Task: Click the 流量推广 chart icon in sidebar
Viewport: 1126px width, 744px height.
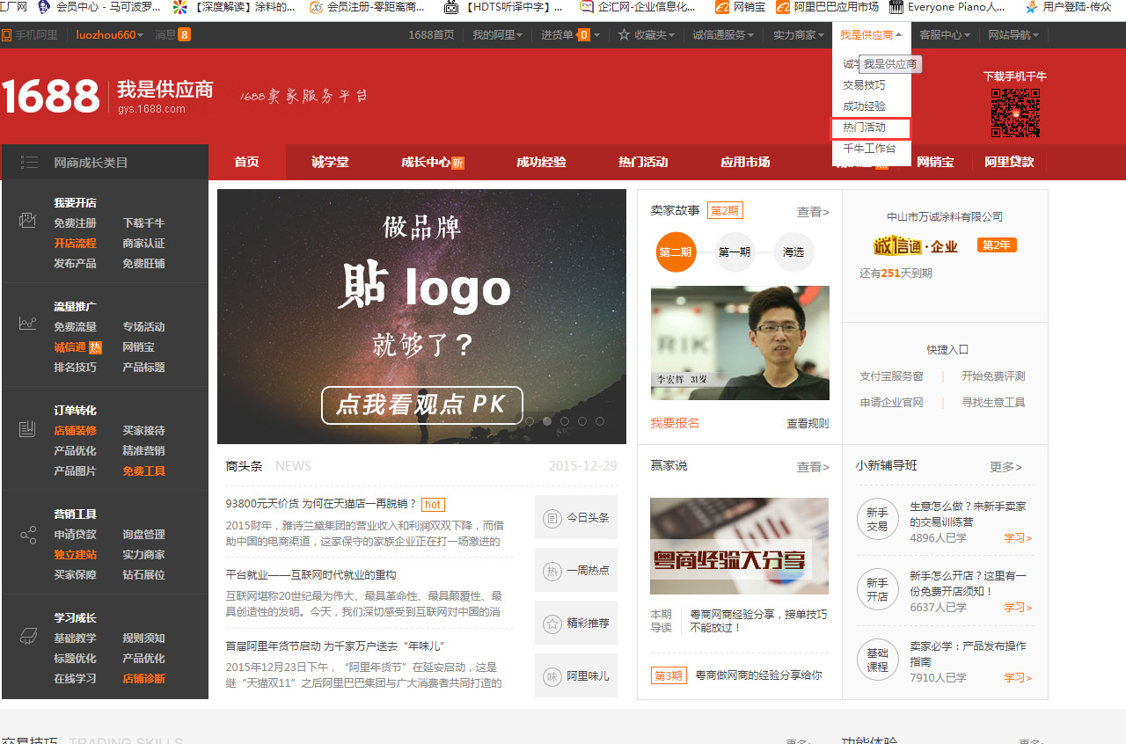Action: click(27, 324)
